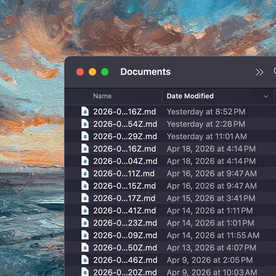Click the file icon of 2026-0...15Z.md
276x276 pixels.
[85, 186]
